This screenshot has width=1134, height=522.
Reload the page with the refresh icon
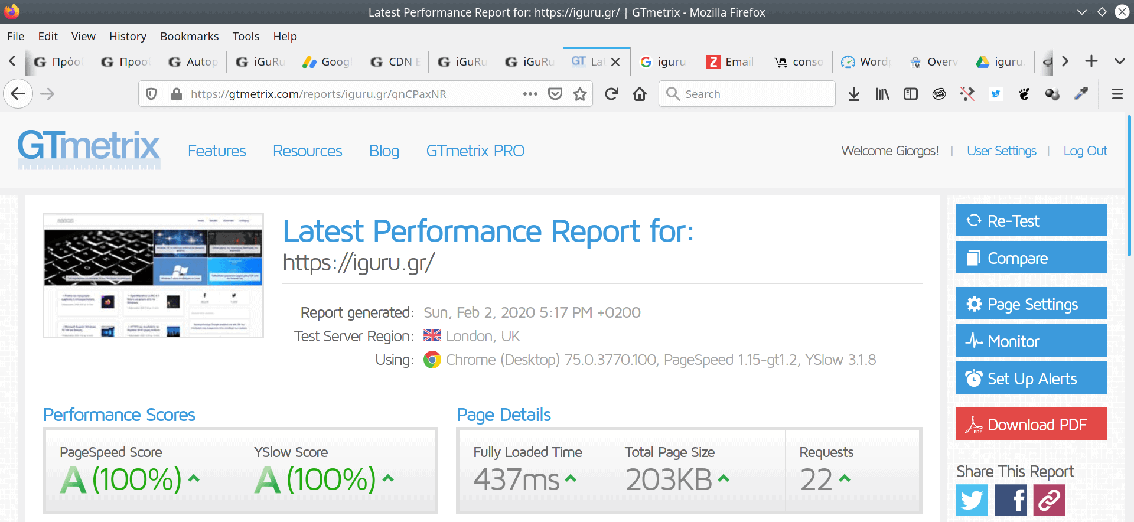point(611,94)
